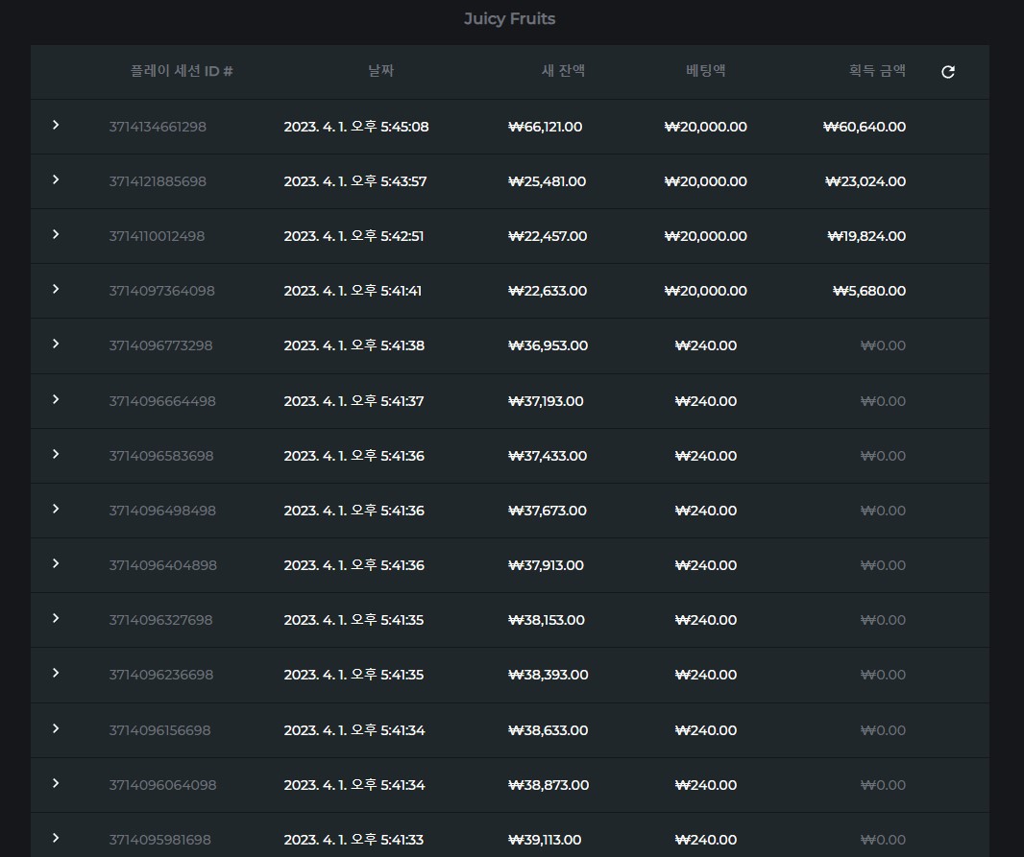Select session ID 3714096404898
Viewport: 1024px width, 857px height.
tap(162, 565)
